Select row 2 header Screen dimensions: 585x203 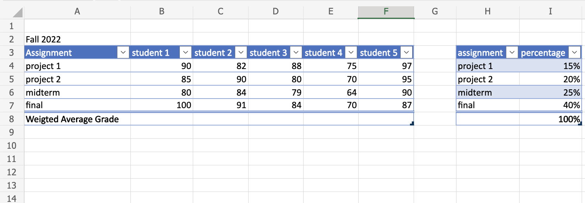click(12, 39)
